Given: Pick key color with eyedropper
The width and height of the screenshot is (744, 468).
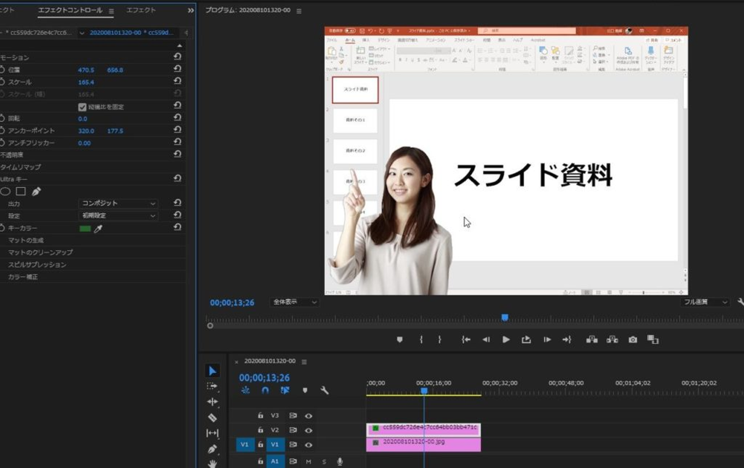Looking at the screenshot, I should [98, 229].
